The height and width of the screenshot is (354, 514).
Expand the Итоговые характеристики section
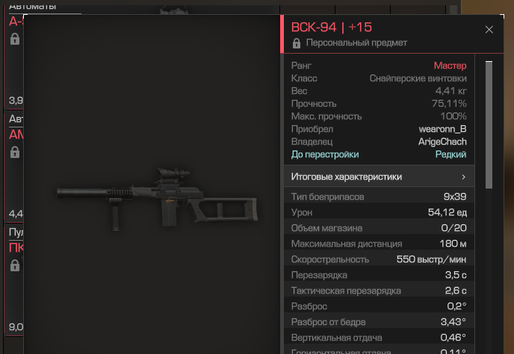point(379,177)
